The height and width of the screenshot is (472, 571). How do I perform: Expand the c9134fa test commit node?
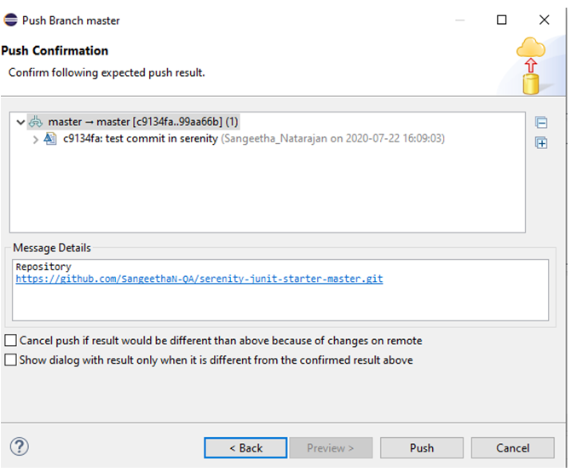(35, 140)
